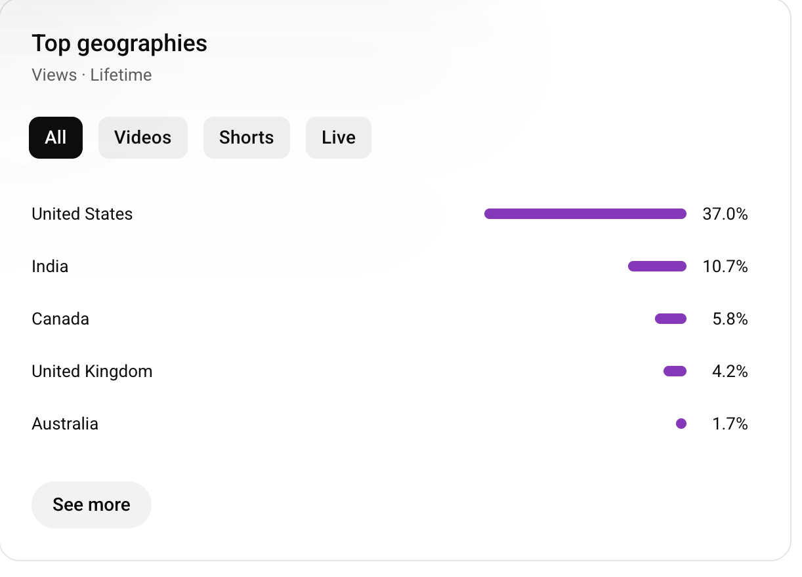This screenshot has height=577, width=802.
Task: Click Canada's purple percentage bar
Action: [670, 319]
